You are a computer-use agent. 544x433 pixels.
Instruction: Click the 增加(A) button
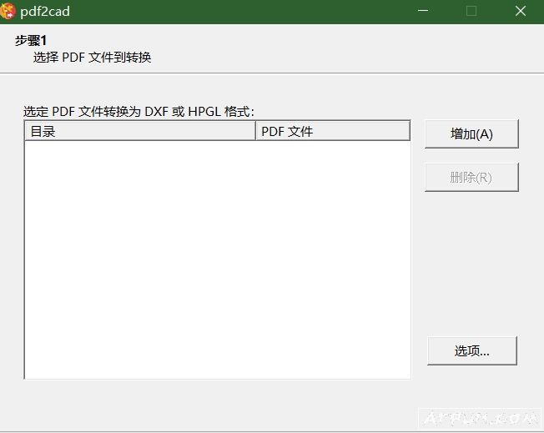pyautogui.click(x=471, y=134)
